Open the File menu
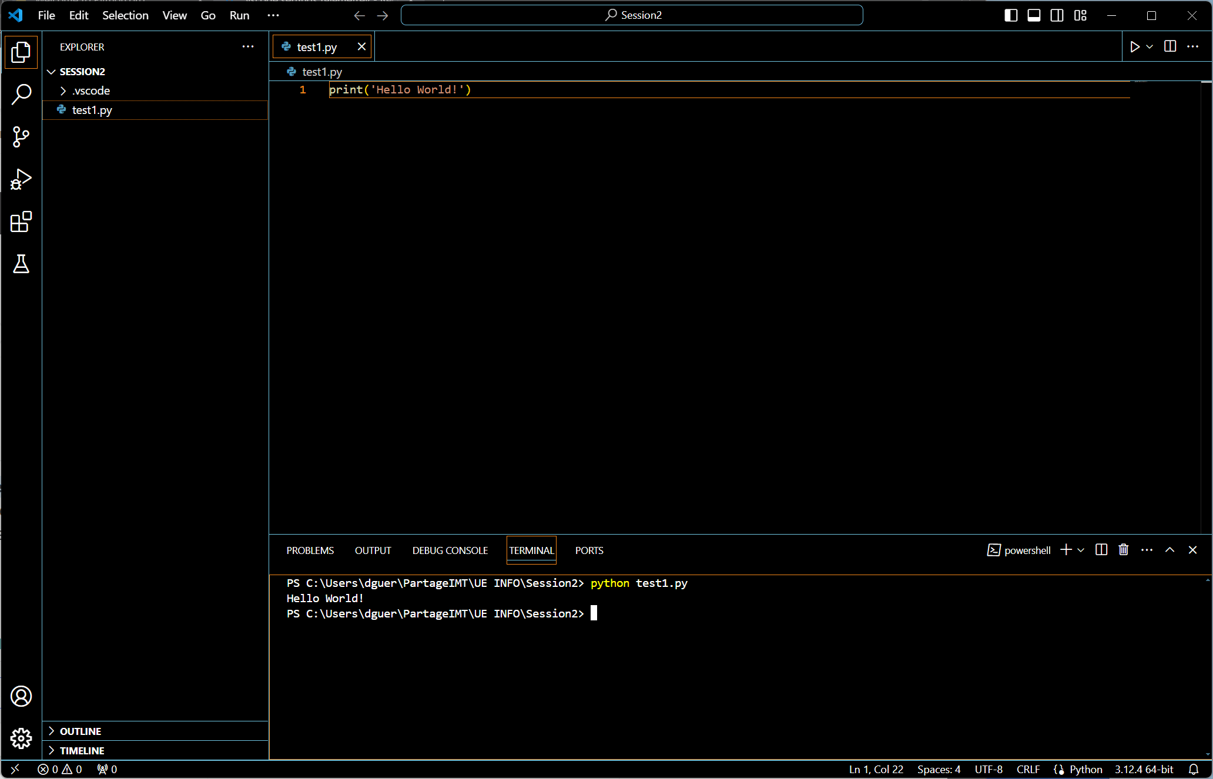Screen dimensions: 1213x779 point(46,15)
